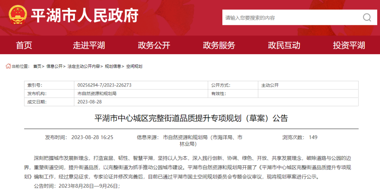380x192 pixels.
Task: Go to 首页 breadcrumb link
Action: point(37,66)
